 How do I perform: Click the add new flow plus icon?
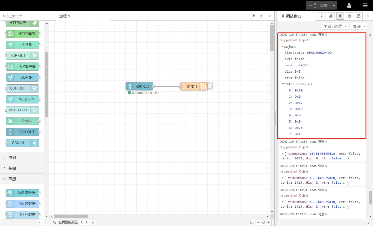click(x=261, y=16)
